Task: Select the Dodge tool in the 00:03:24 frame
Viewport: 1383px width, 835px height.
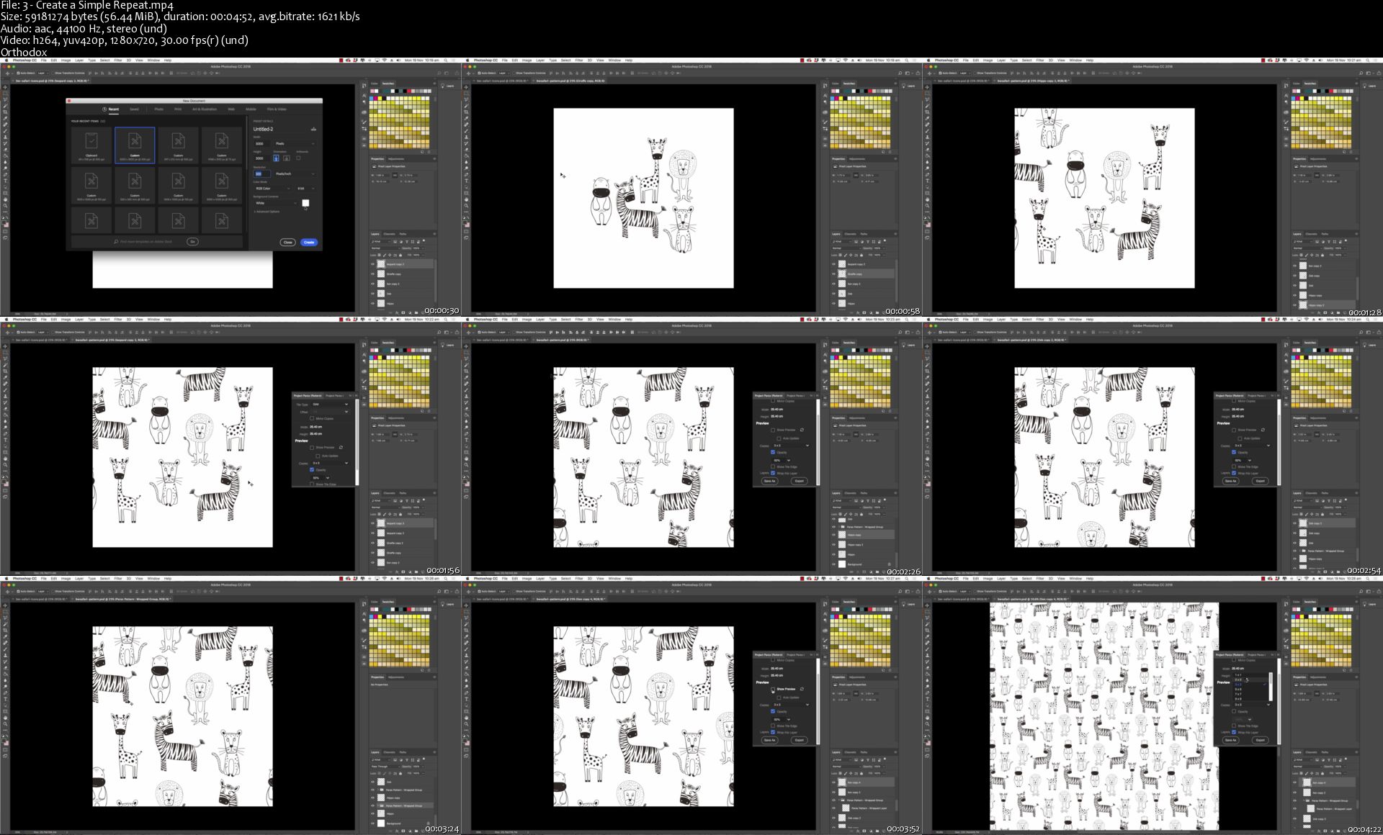Action: click(5, 686)
